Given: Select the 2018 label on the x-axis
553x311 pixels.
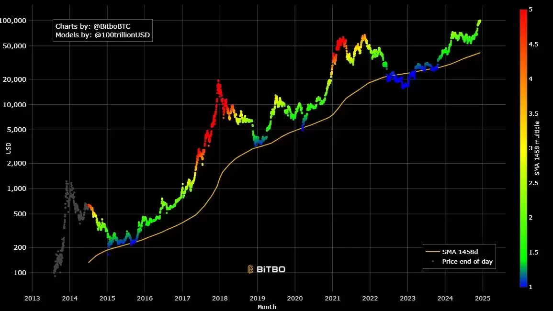Looking at the screenshot, I should 220,298.
